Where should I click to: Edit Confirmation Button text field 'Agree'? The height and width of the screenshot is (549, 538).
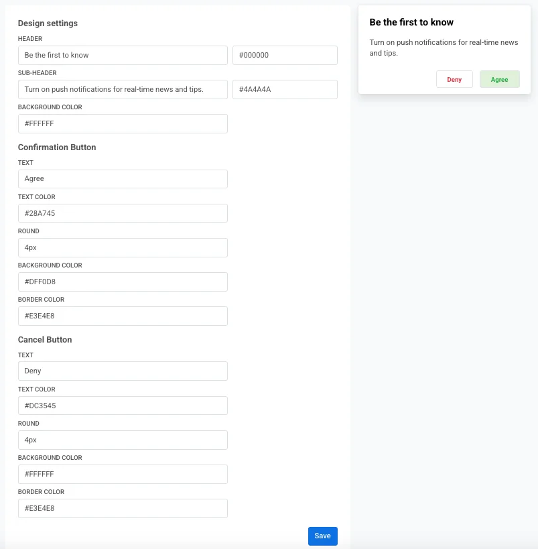pyautogui.click(x=123, y=179)
